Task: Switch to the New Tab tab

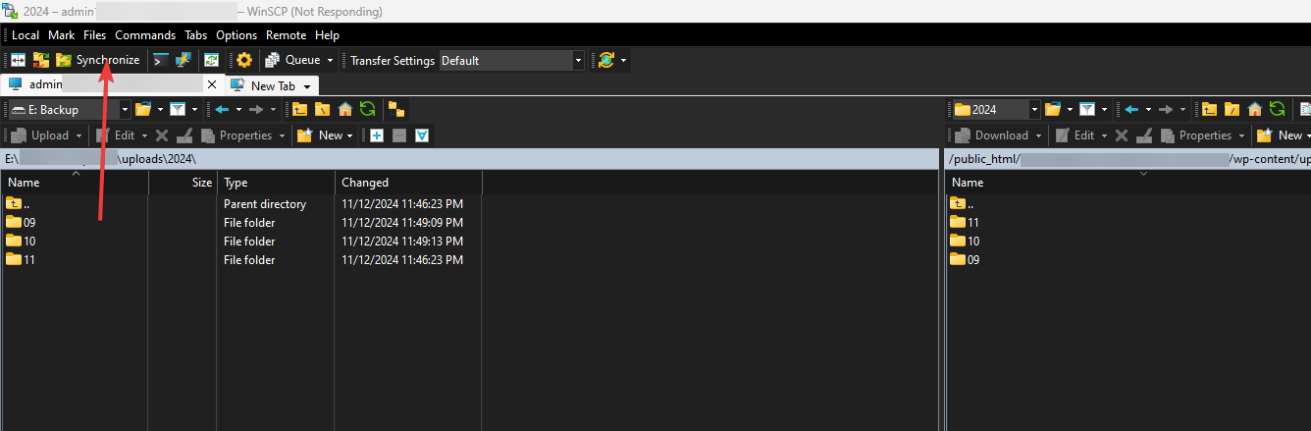Action: (x=273, y=85)
